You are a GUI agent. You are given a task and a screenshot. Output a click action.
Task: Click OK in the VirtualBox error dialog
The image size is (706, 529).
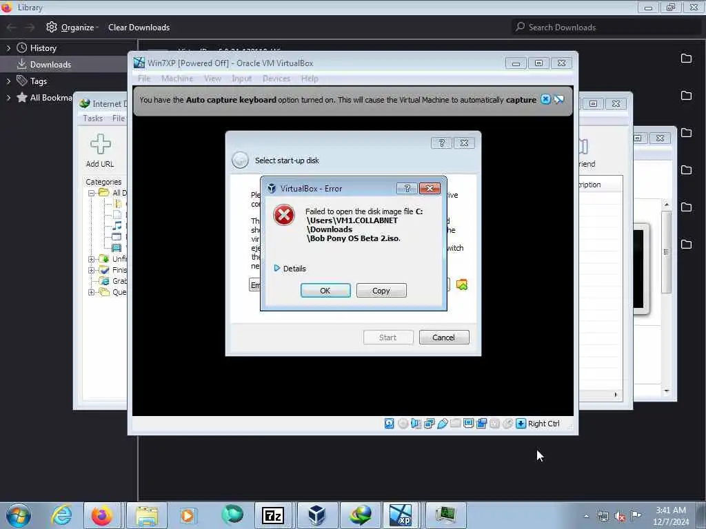coord(325,291)
